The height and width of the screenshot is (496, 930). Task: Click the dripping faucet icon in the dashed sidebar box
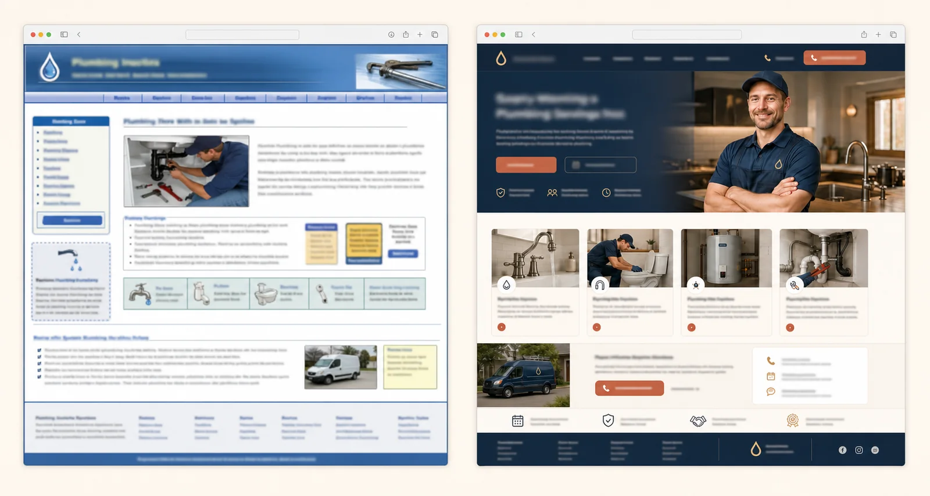click(70, 260)
